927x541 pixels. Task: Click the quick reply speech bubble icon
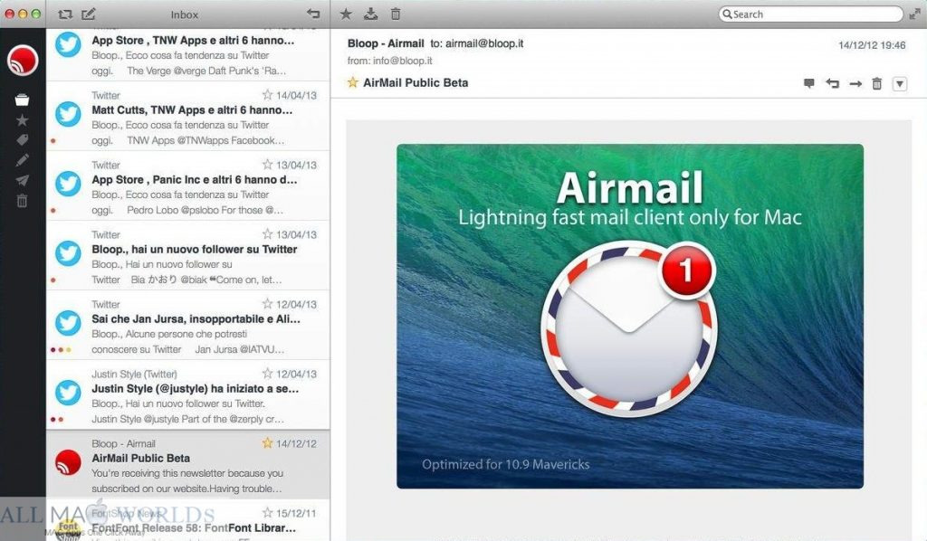click(x=808, y=83)
